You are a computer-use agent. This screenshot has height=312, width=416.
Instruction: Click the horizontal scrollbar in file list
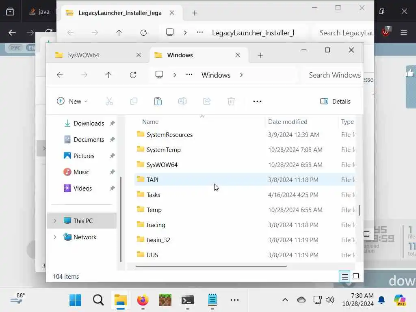[x=211, y=266]
